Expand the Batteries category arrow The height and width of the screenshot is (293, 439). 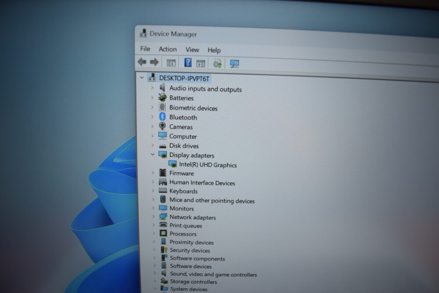pyautogui.click(x=152, y=98)
